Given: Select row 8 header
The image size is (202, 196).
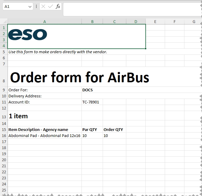Looking at the screenshot, I should coord(4,77).
